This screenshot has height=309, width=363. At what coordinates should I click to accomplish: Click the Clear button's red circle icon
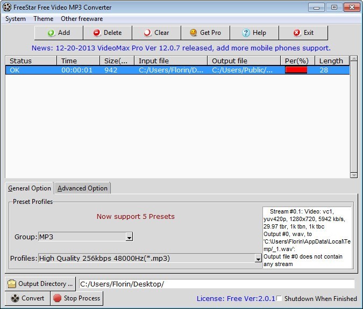(x=147, y=33)
